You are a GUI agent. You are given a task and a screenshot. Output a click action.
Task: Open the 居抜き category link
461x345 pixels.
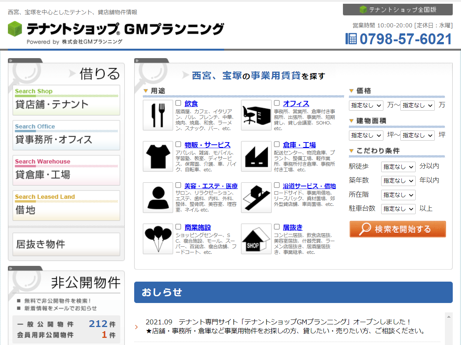(293, 227)
